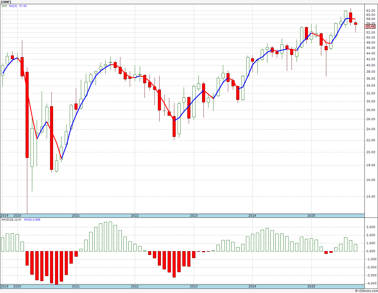Click 2025 on the MACD panel time axis
The width and height of the screenshot is (378, 293).
311,286
